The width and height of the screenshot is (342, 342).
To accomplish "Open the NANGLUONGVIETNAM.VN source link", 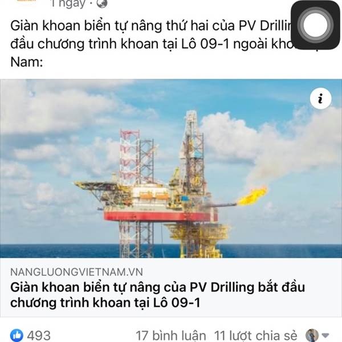I will [76, 272].
